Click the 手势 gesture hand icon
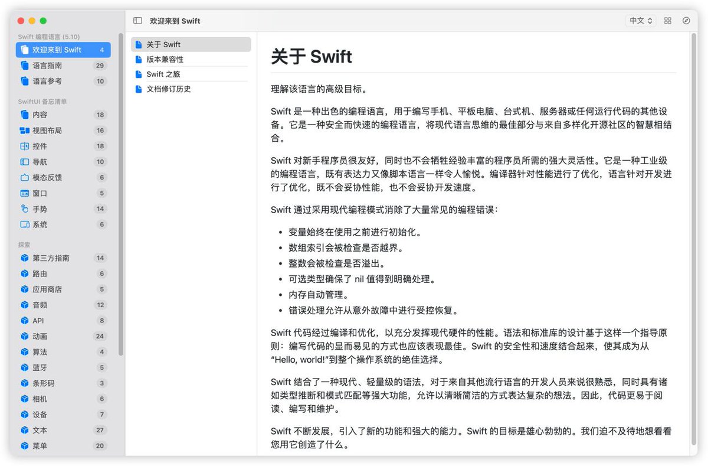Image resolution: width=708 pixels, height=466 pixels. [24, 209]
